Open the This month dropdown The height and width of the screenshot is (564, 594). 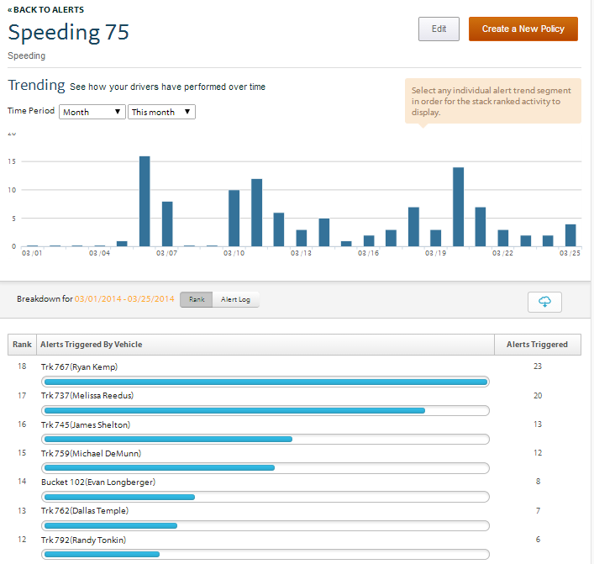[x=161, y=112]
